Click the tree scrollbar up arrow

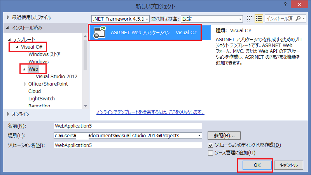coord(85,36)
